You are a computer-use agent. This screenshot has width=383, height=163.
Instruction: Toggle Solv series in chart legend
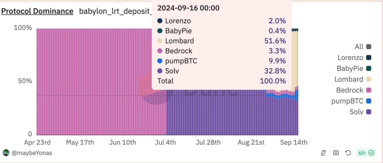pyautogui.click(x=356, y=112)
